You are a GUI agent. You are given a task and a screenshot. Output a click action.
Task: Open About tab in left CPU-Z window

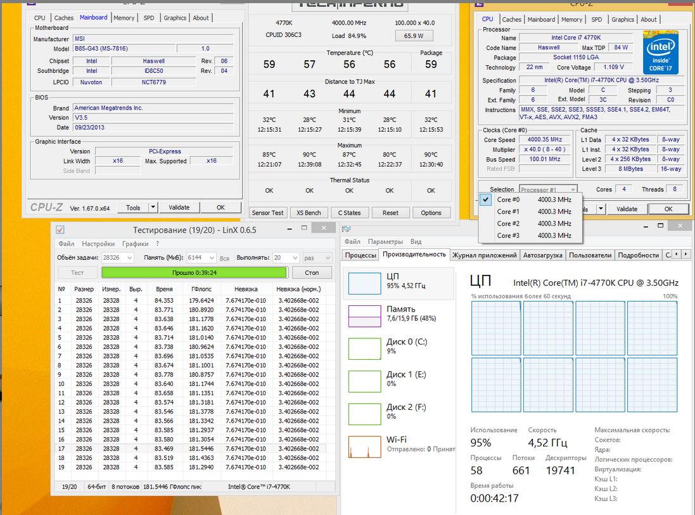pyautogui.click(x=201, y=18)
